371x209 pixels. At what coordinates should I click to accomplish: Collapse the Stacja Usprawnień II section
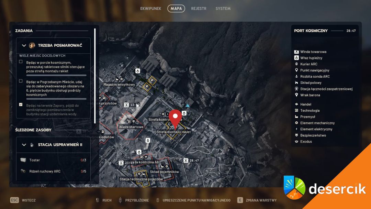pos(24,145)
